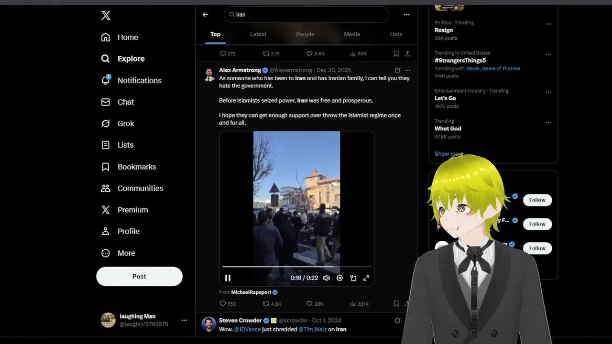Switch to the Media tab
612x344 pixels.
coord(352,34)
